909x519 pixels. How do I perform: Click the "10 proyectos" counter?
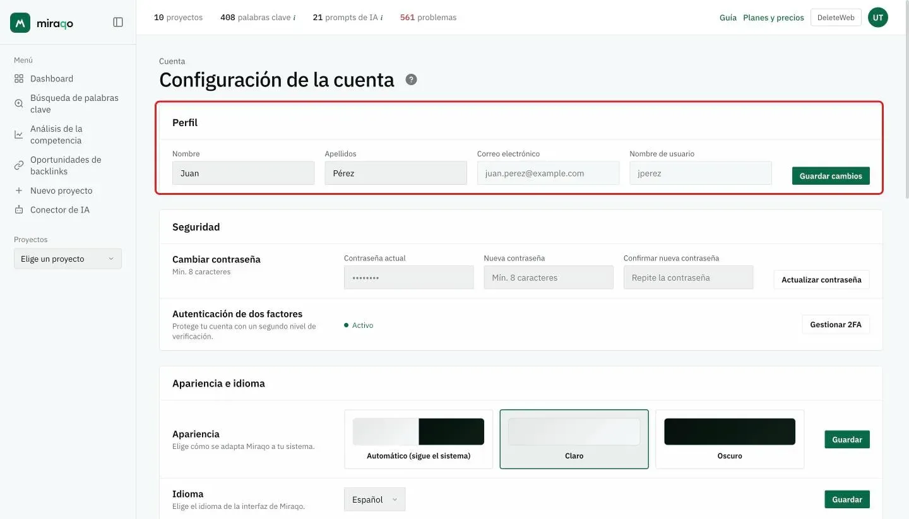[x=179, y=18]
